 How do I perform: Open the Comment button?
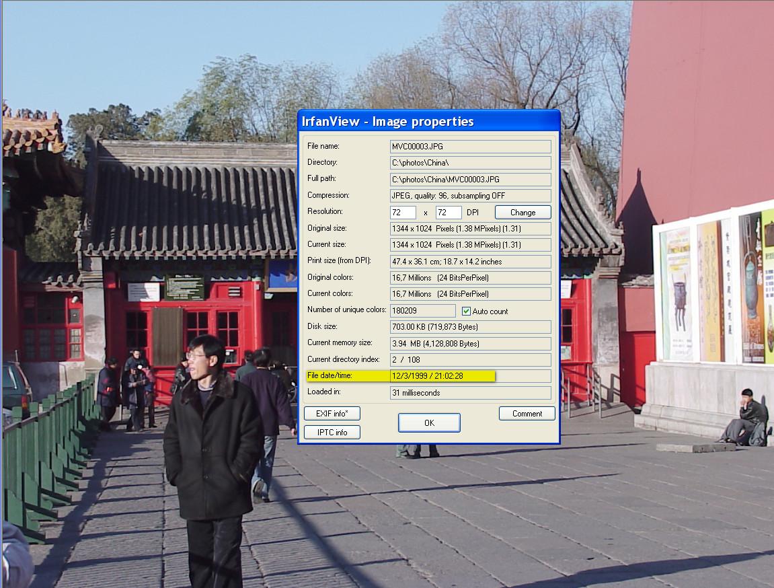click(x=527, y=414)
